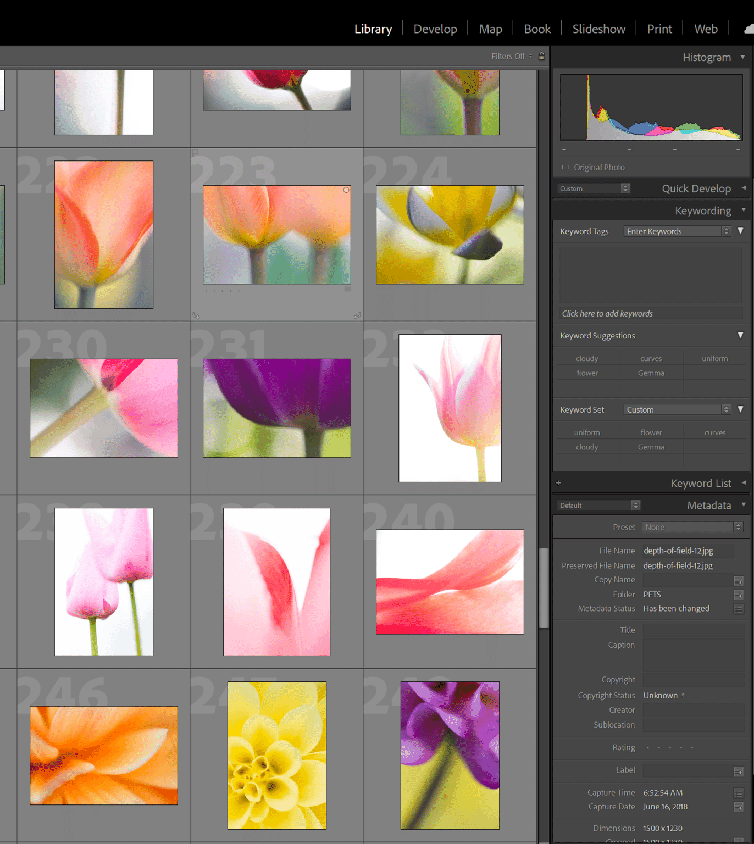The width and height of the screenshot is (754, 844).
Task: Open the Slideshow module
Action: tap(598, 29)
